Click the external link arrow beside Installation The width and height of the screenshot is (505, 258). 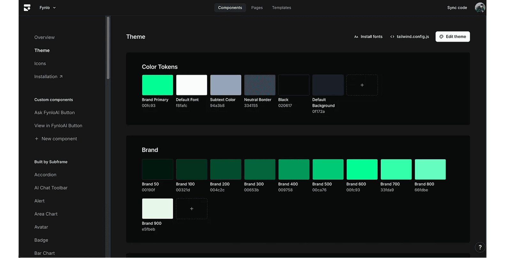[x=61, y=77]
